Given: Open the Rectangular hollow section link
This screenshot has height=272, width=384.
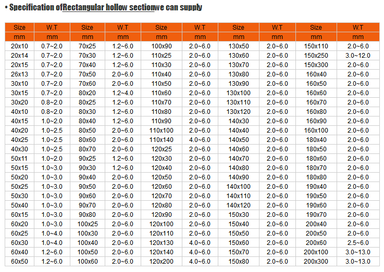Looking at the screenshot, I should tap(109, 7).
